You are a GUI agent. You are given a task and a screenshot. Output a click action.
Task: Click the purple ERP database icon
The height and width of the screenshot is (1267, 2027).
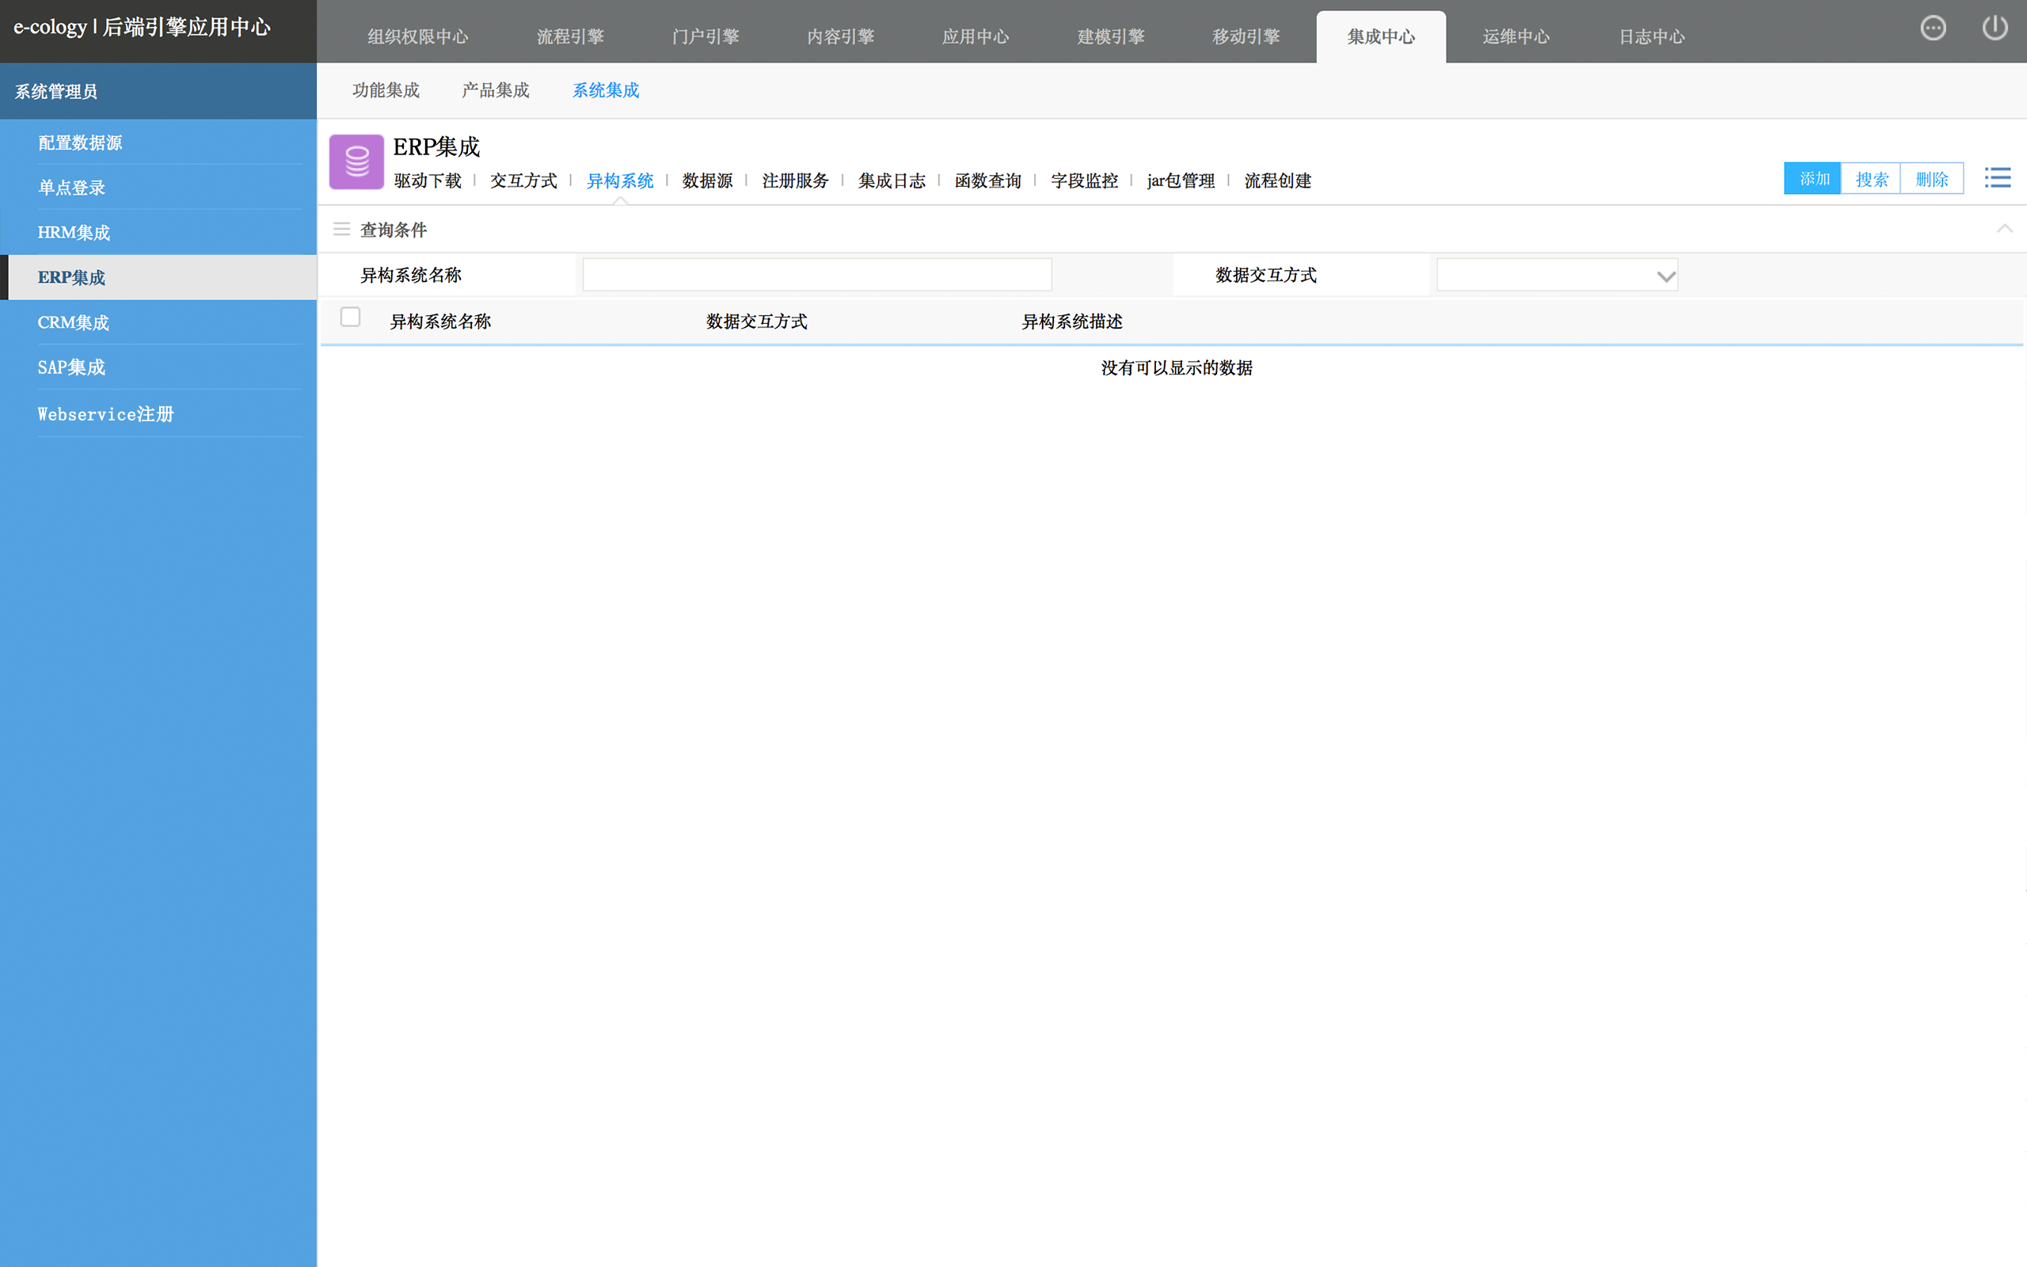pyautogui.click(x=357, y=162)
